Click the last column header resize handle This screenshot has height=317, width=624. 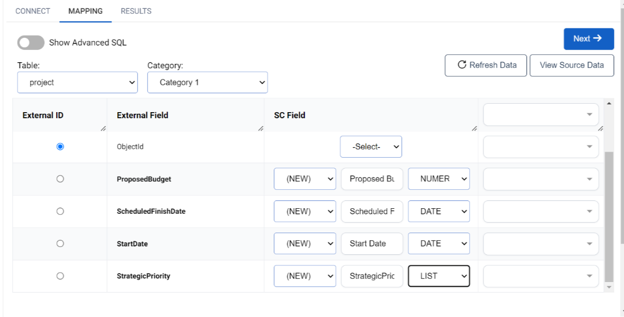(601, 128)
